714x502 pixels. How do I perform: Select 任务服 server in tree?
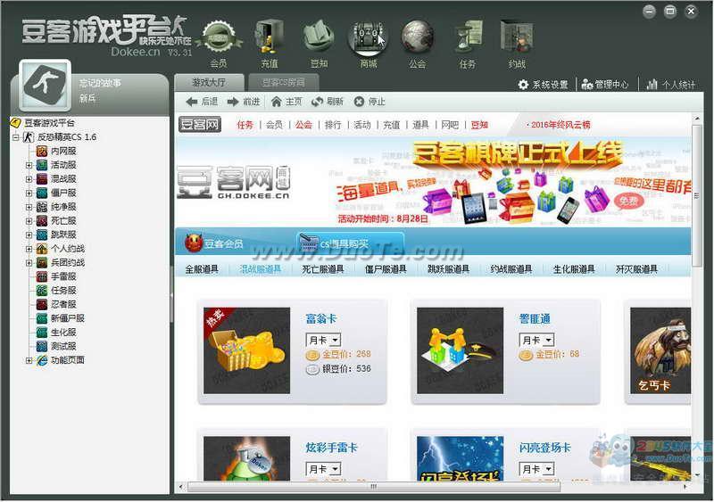coord(56,291)
